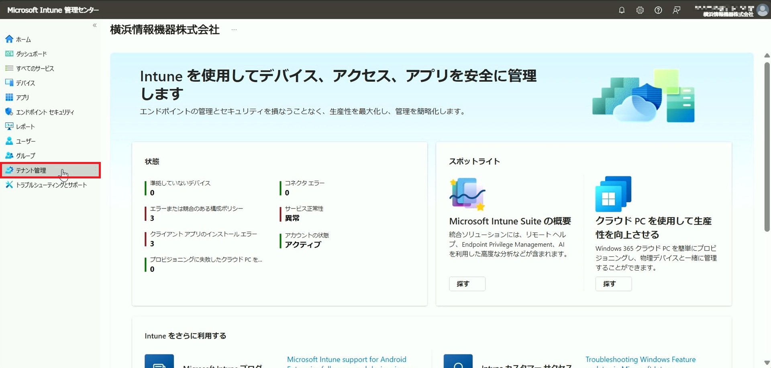Click the page scrollbar down arrow
771x368 pixels.
[767, 363]
